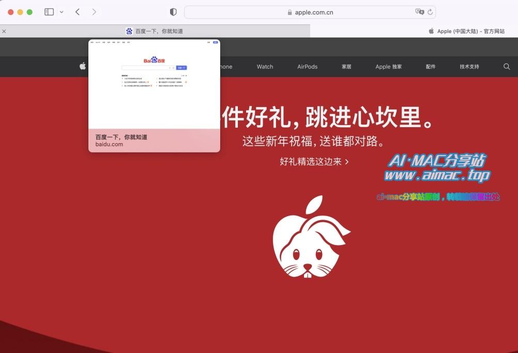Click the Baidu paw favicon on the tab

click(x=129, y=31)
